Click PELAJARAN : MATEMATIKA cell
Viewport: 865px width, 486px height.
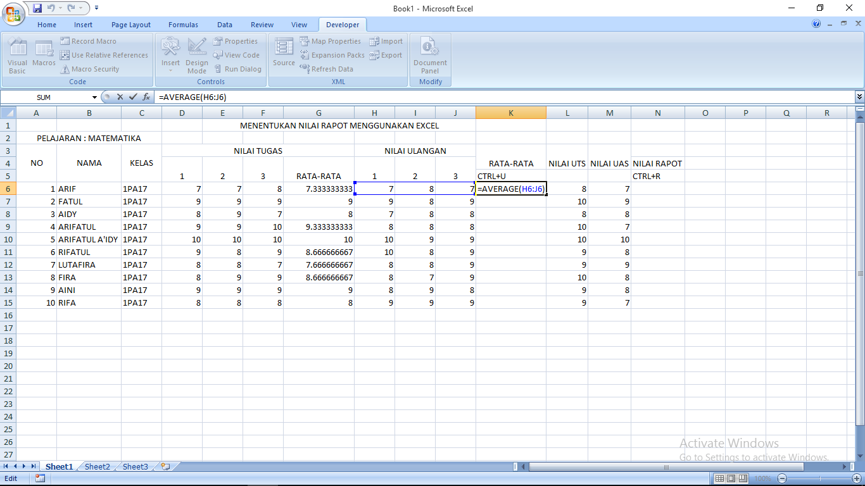coord(89,138)
